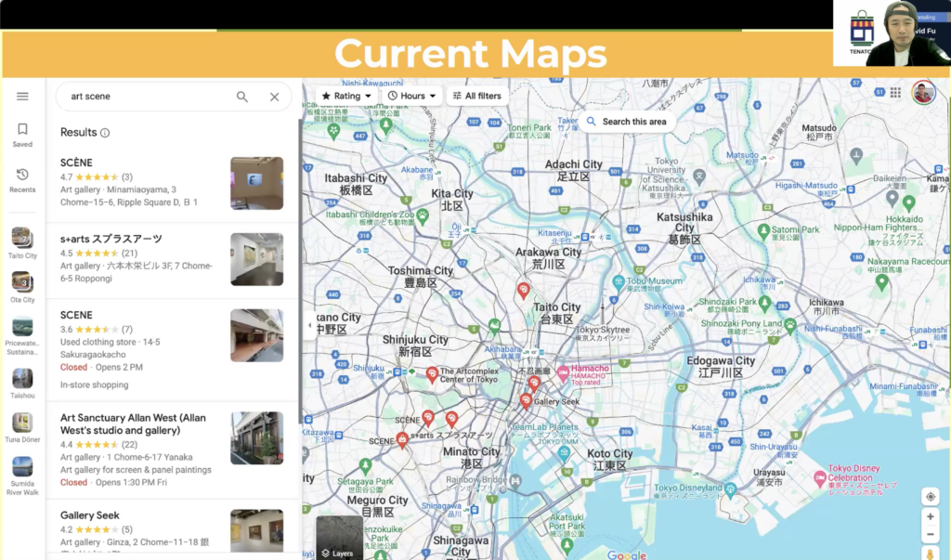This screenshot has width=951, height=560.
Task: Click the presenter webcam video thumbnail
Action: [x=892, y=33]
